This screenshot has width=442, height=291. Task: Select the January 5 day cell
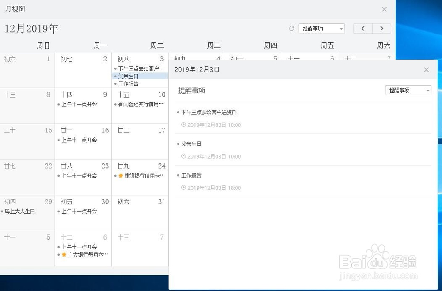[x=27, y=249]
